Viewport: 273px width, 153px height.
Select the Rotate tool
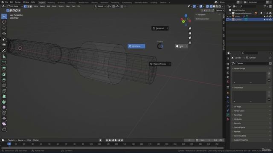pos(4,34)
